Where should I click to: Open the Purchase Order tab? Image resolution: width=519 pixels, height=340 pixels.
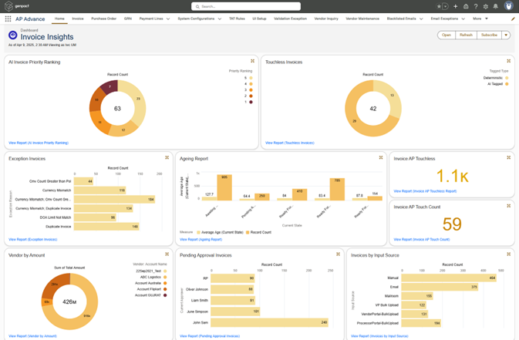tap(104, 19)
